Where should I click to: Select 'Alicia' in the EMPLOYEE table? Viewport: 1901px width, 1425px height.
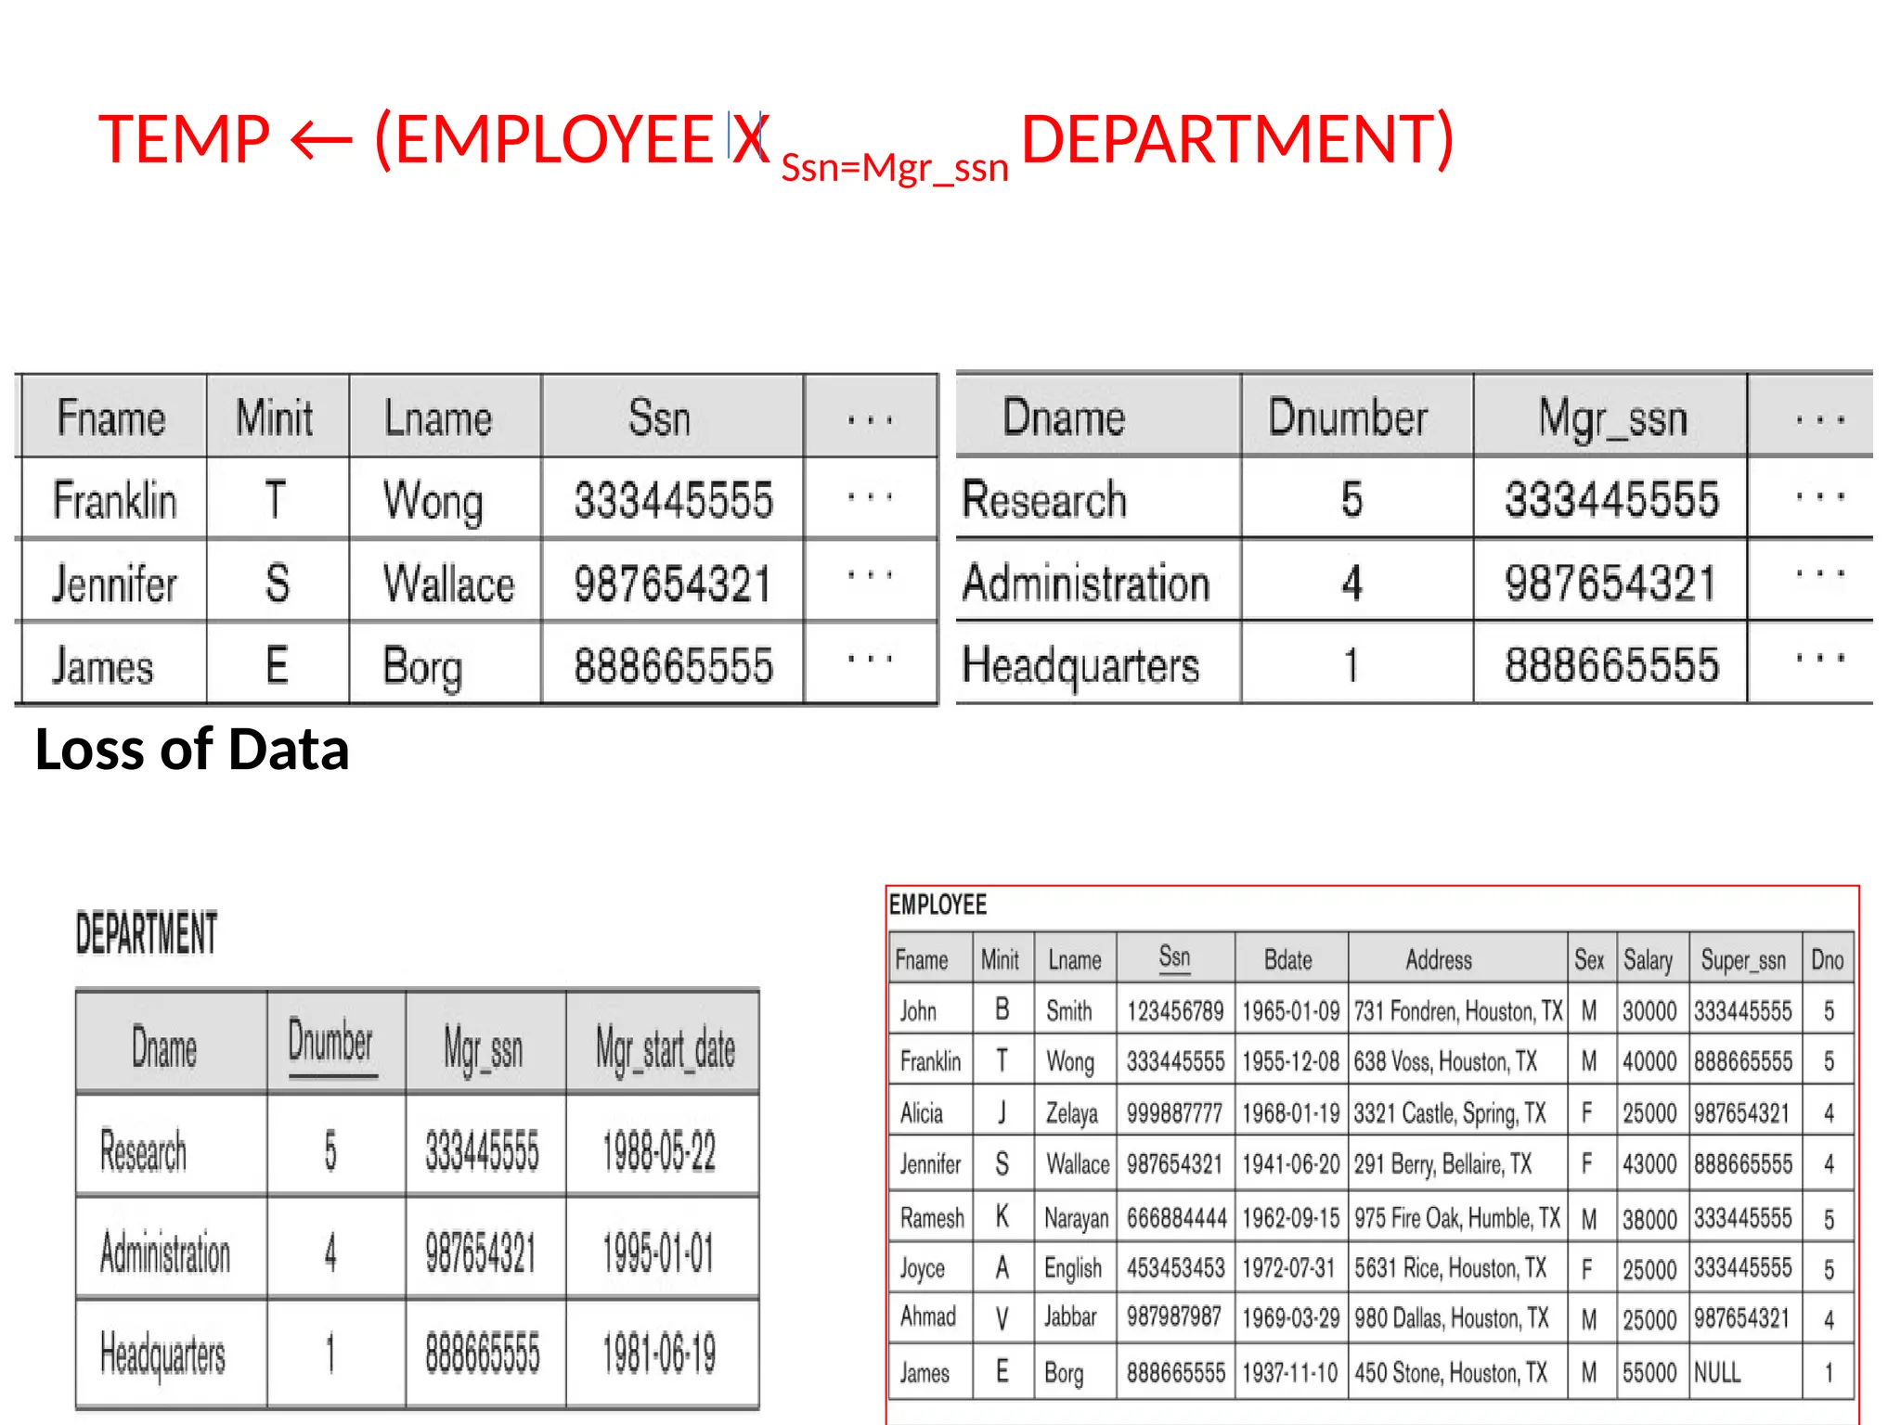point(921,1112)
